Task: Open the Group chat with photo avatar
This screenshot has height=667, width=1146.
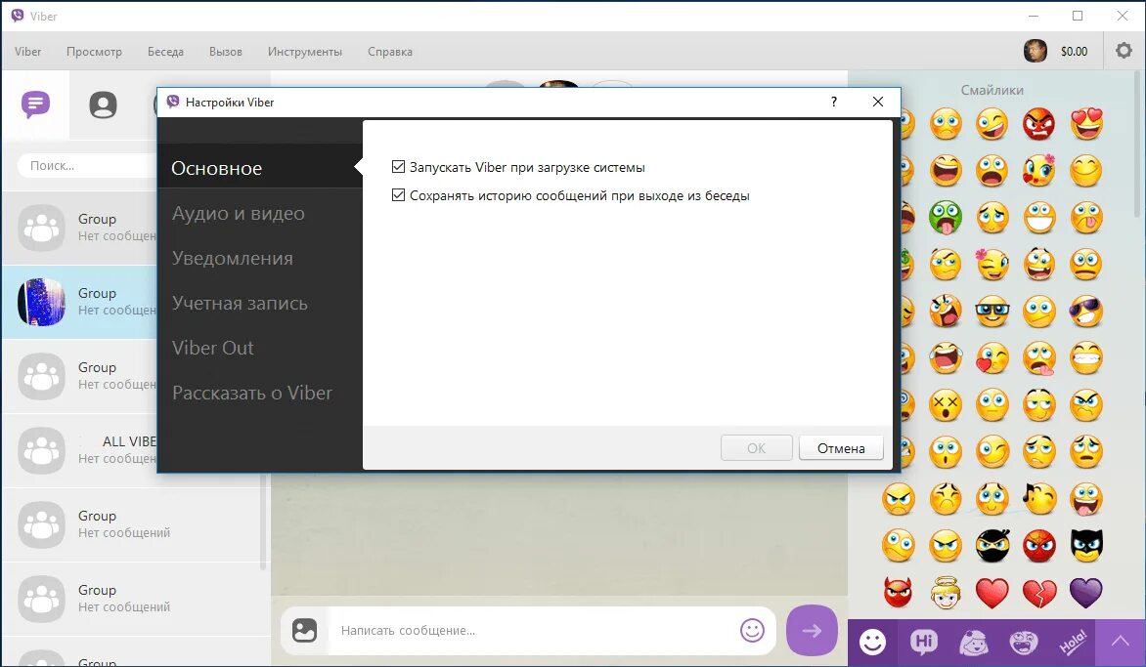Action: tap(79, 302)
